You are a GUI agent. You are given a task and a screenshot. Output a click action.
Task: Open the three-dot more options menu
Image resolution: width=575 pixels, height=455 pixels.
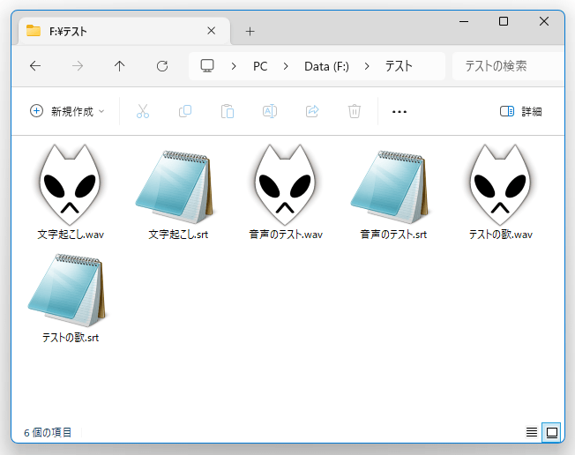[400, 111]
